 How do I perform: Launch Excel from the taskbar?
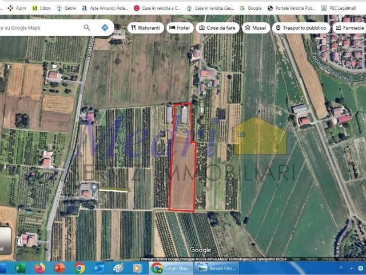point(20,268)
